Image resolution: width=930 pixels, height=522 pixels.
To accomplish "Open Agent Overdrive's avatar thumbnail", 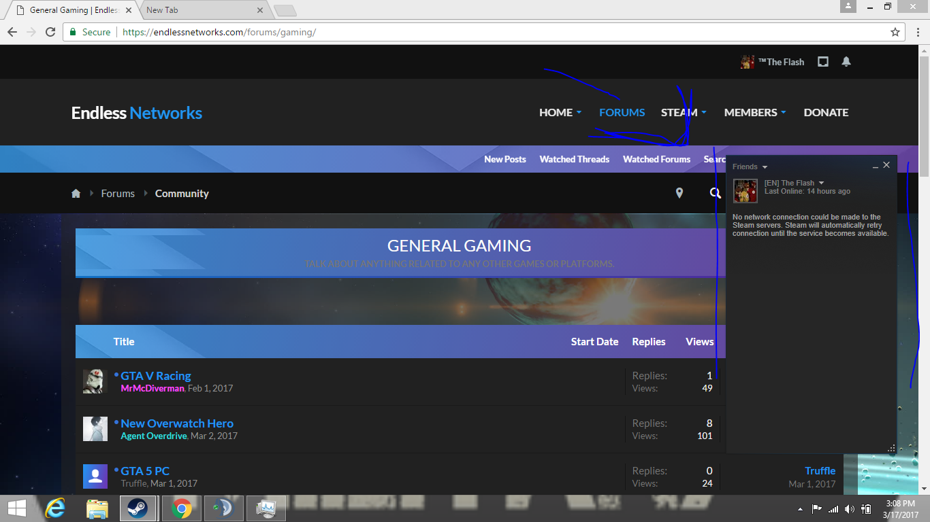I will (95, 429).
